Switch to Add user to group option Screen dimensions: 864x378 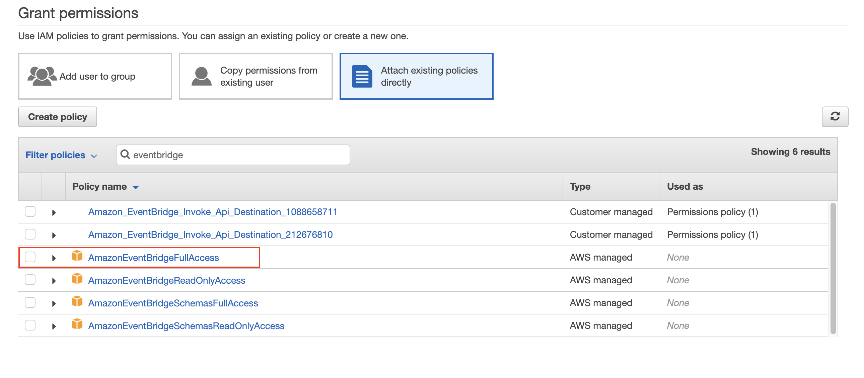tap(95, 76)
